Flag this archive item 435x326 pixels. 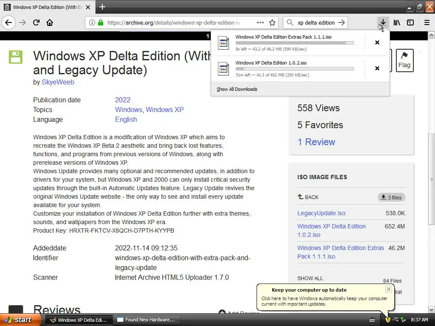coord(404,60)
